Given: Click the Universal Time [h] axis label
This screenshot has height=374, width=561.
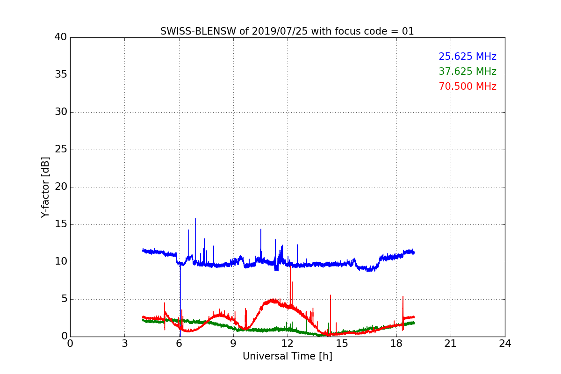Looking at the screenshot, I should coord(287,356).
